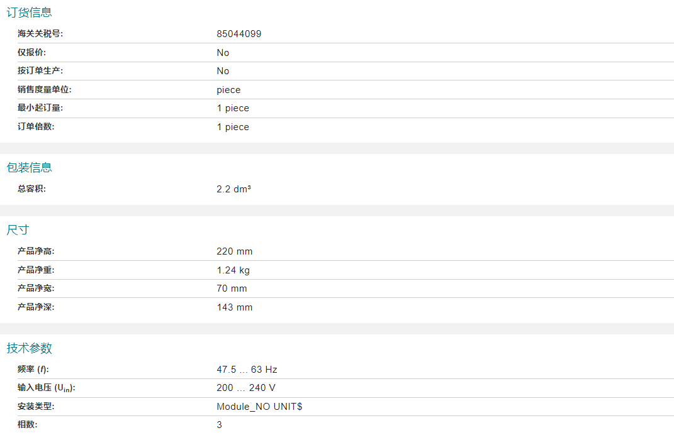The width and height of the screenshot is (674, 440).
Task: Select the 产品净宽 70 mm value
Action: click(x=232, y=289)
